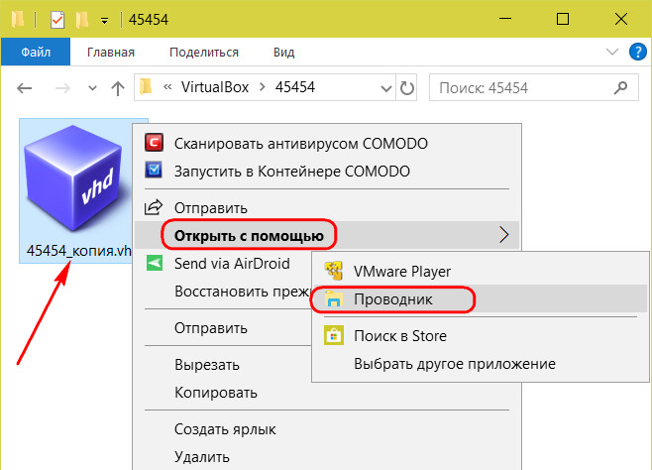Screen dimensions: 652x470
Task: Maximize the 45454 window
Action: coord(563,19)
